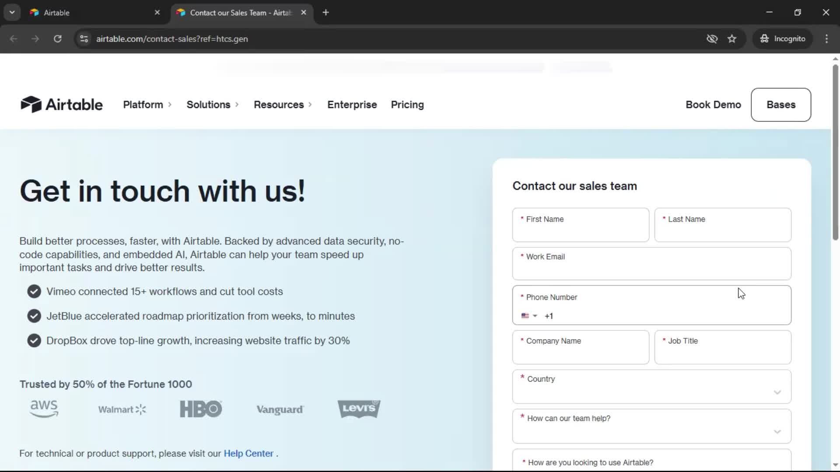Click the Airtable logo in the header
This screenshot has width=840, height=472.
[62, 104]
